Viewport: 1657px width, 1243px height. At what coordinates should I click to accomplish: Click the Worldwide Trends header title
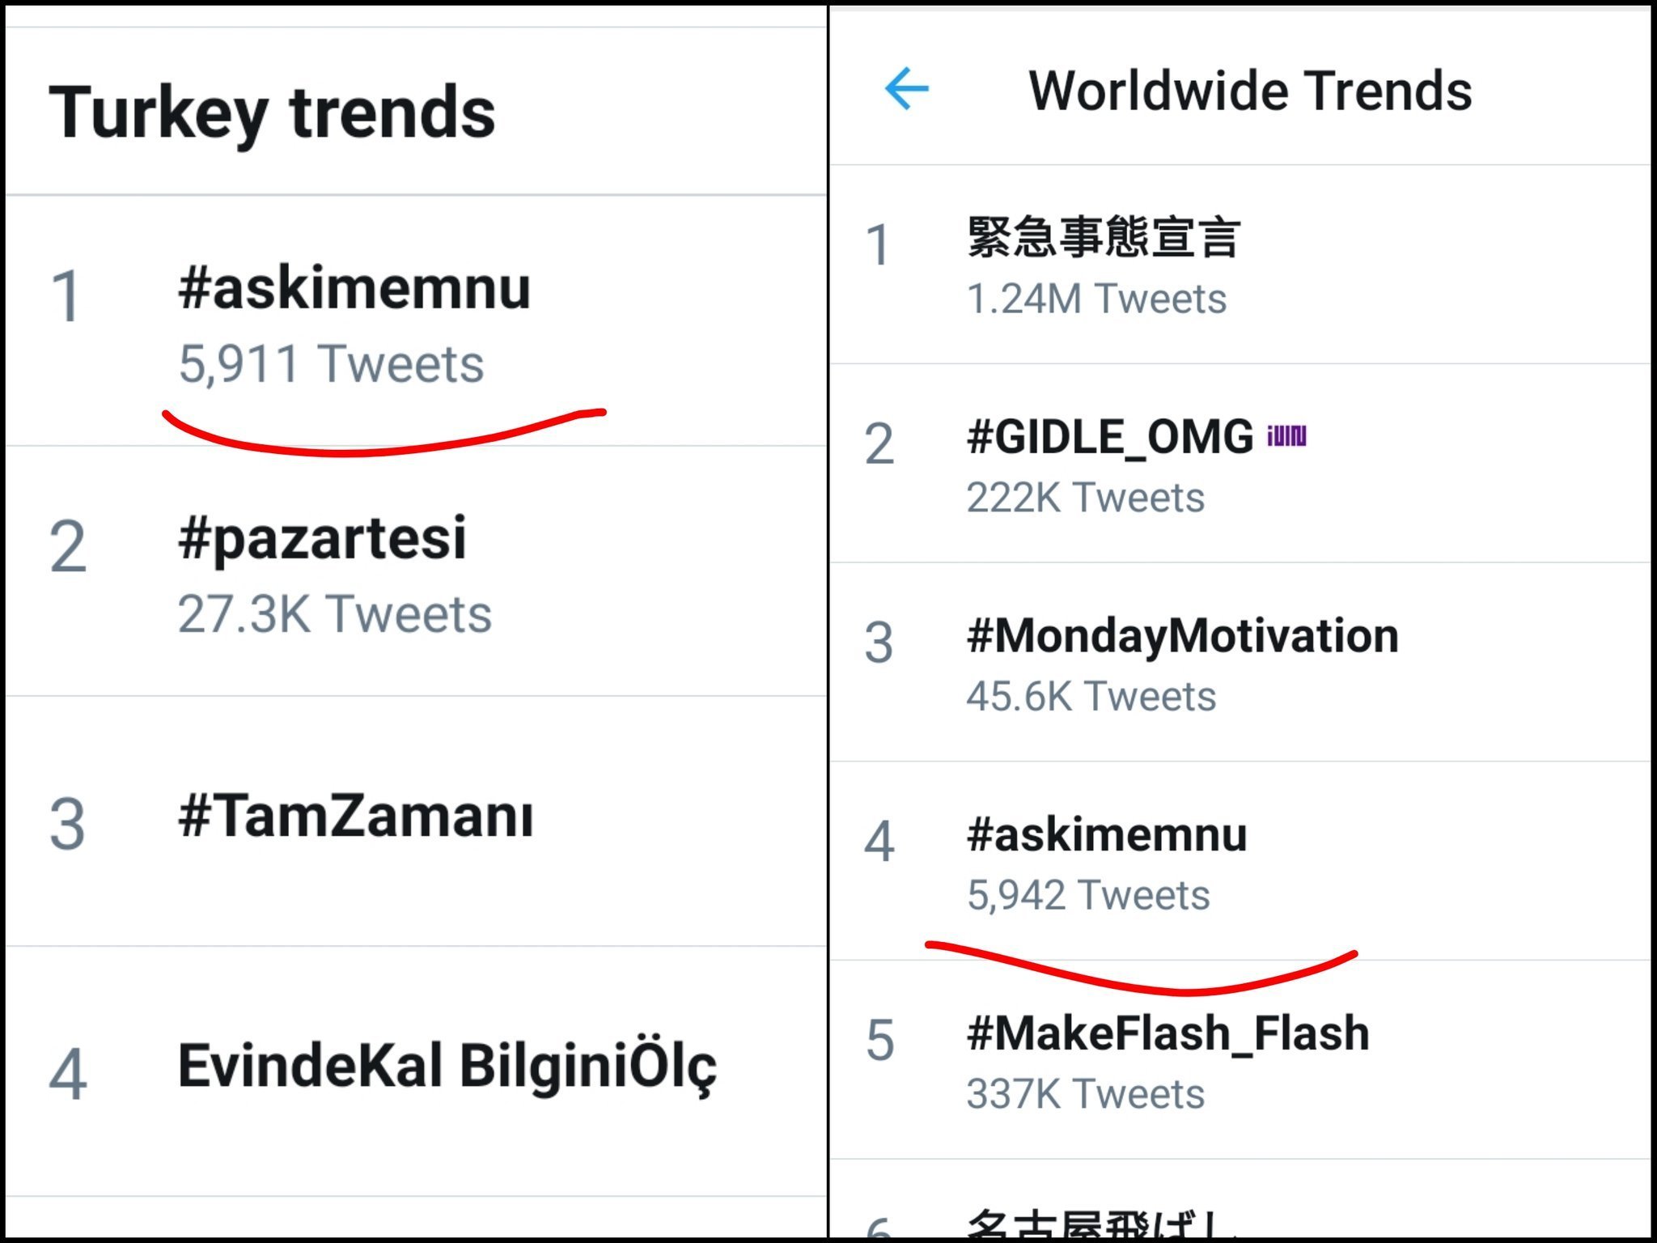[1250, 91]
